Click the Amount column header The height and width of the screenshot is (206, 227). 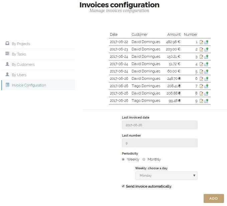pos(174,34)
